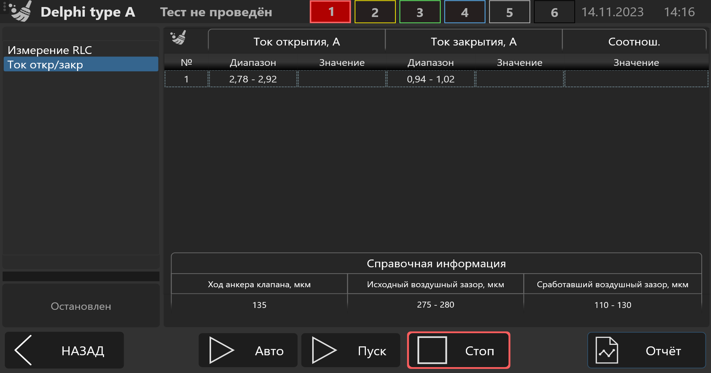This screenshot has width=711, height=373.
Task: Click the left arrow icon on НАЗАД
Action: pyautogui.click(x=23, y=350)
